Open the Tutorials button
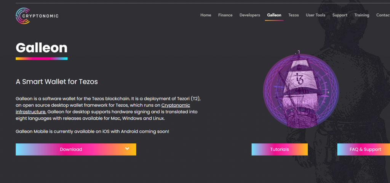 pos(280,149)
